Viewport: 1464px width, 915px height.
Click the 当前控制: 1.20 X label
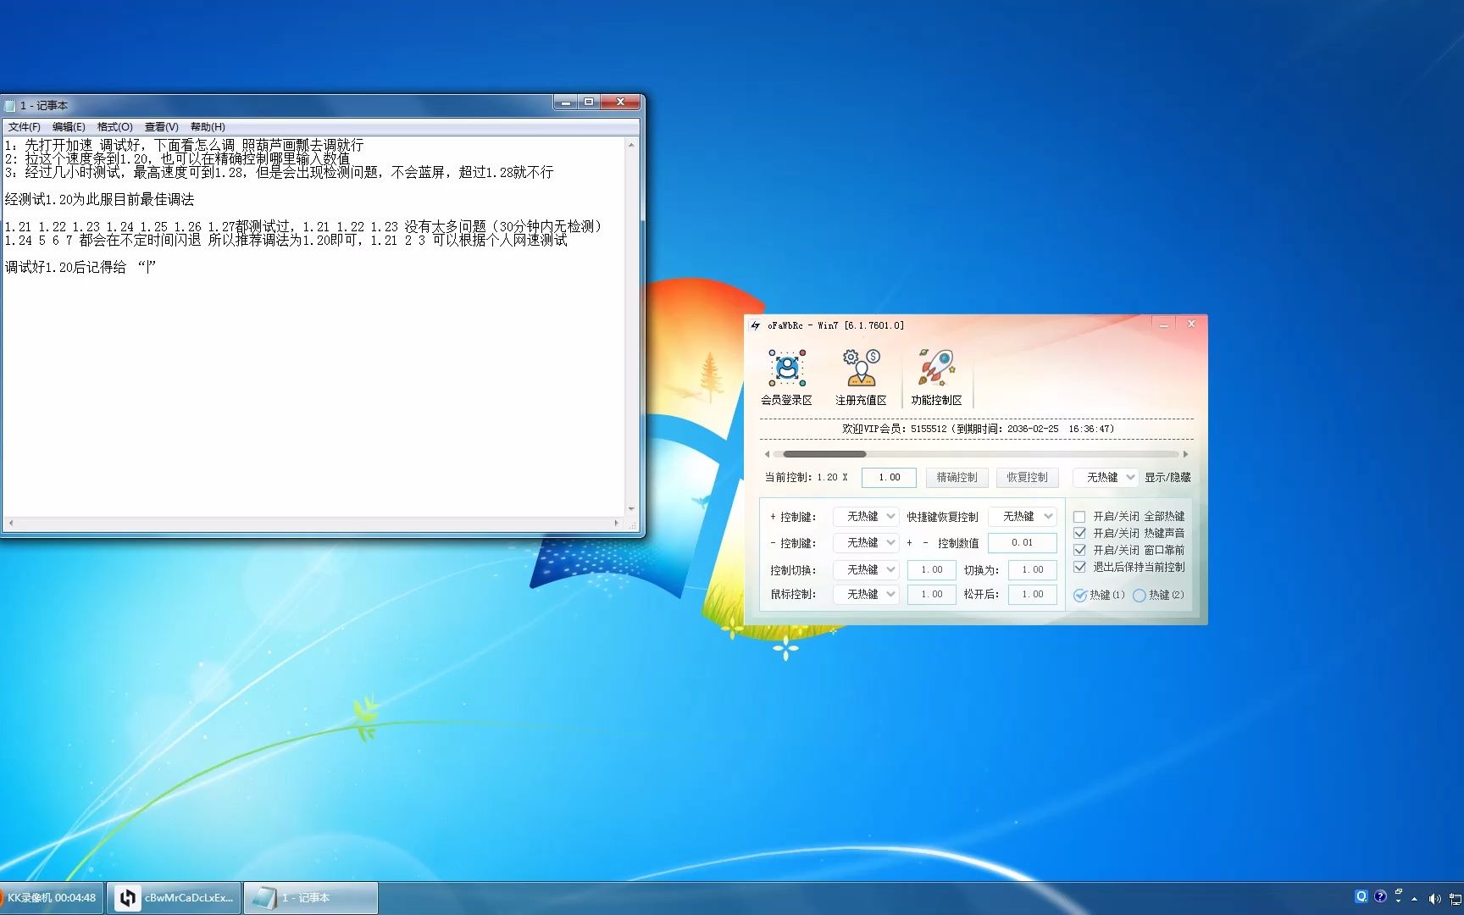click(806, 478)
